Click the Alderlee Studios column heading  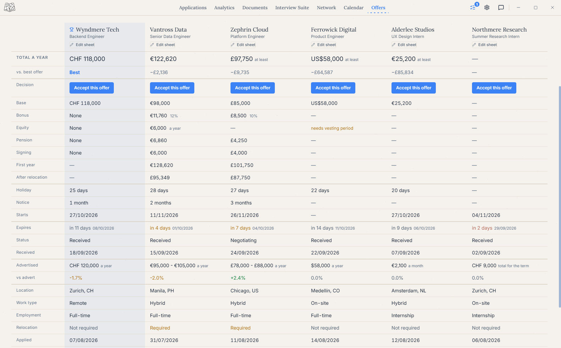click(413, 30)
